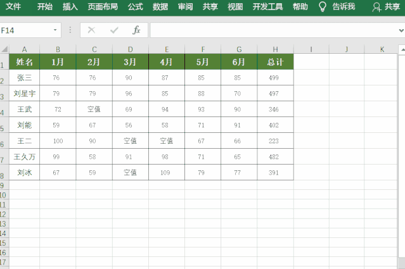Viewport: 405px width, 269px height.
Task: Select the cell containing 王武
Action: click(24, 109)
